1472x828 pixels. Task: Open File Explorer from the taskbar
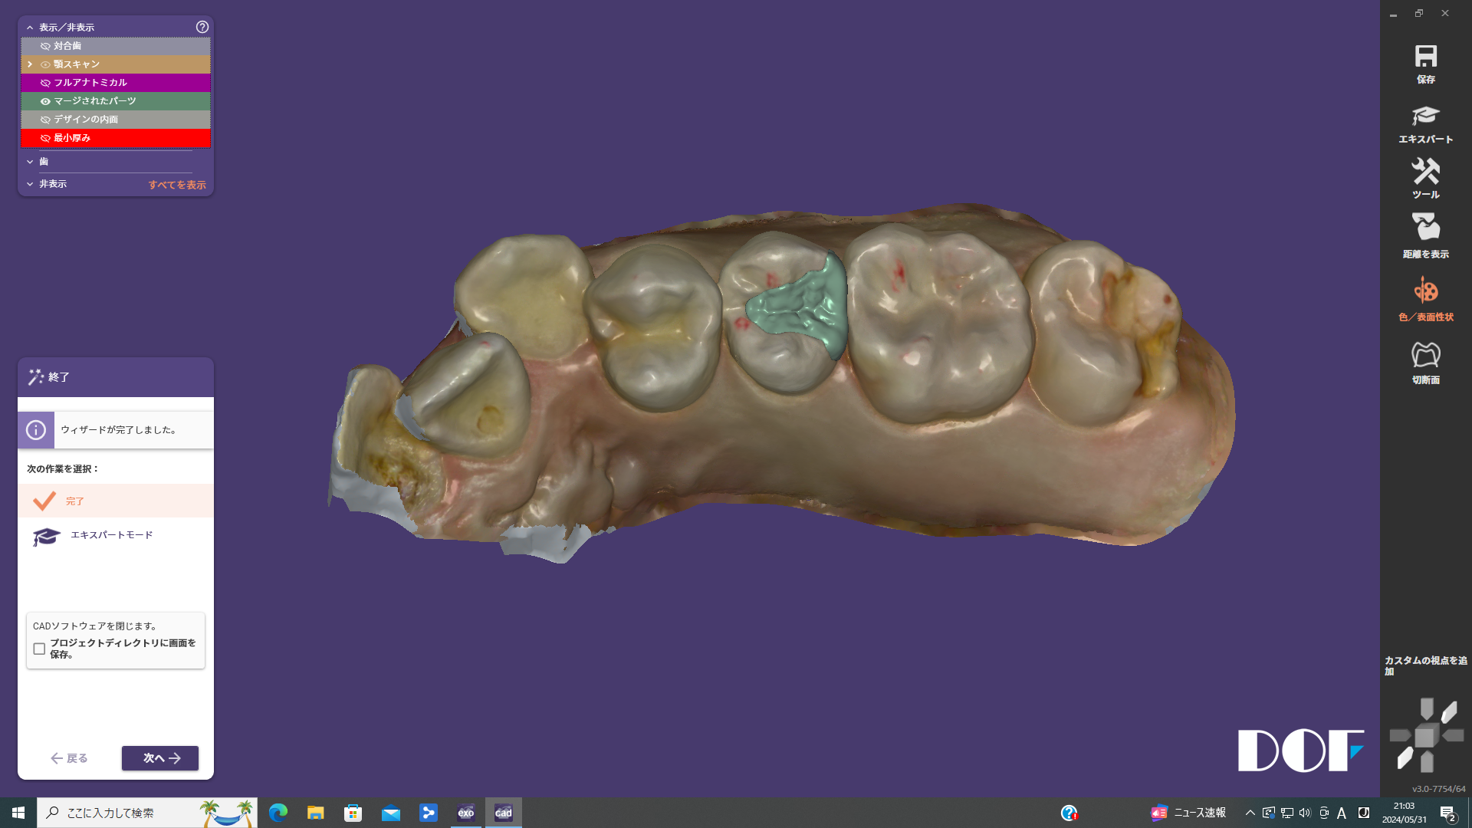pyautogui.click(x=315, y=813)
